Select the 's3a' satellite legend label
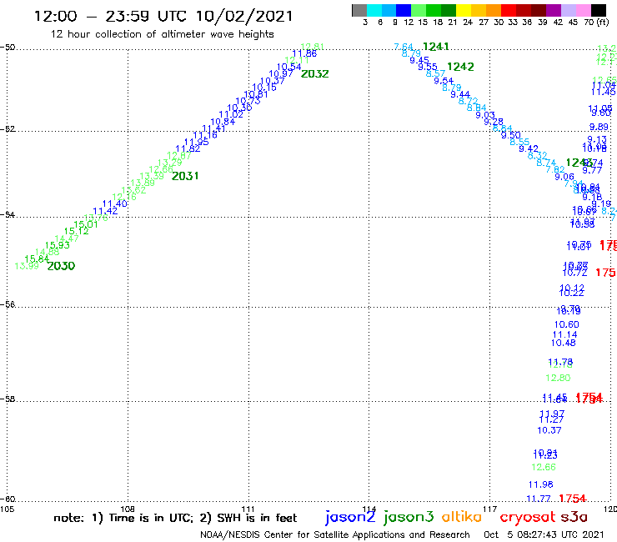617x542 pixels. point(574,517)
